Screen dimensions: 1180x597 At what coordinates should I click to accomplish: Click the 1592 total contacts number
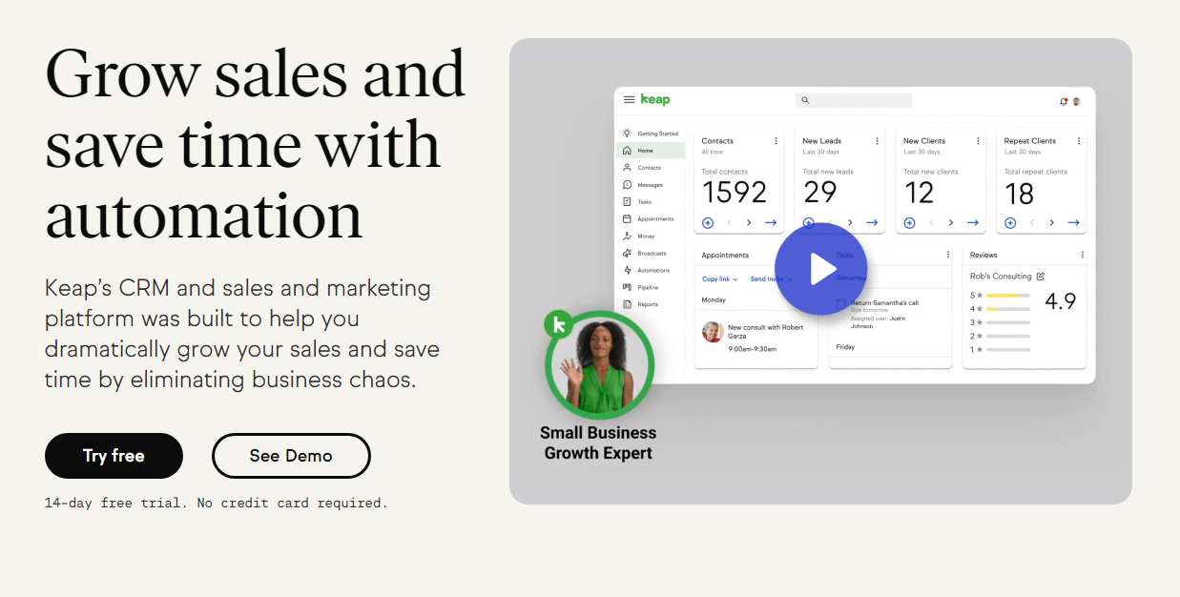point(735,193)
